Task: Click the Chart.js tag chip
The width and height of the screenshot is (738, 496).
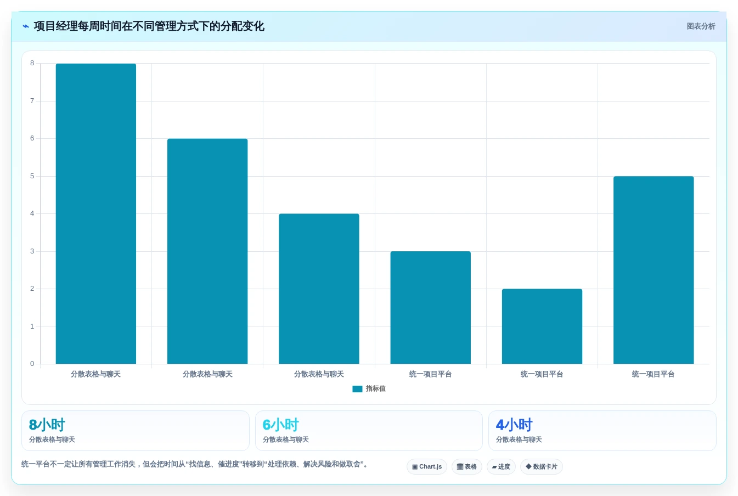Action: click(x=427, y=467)
